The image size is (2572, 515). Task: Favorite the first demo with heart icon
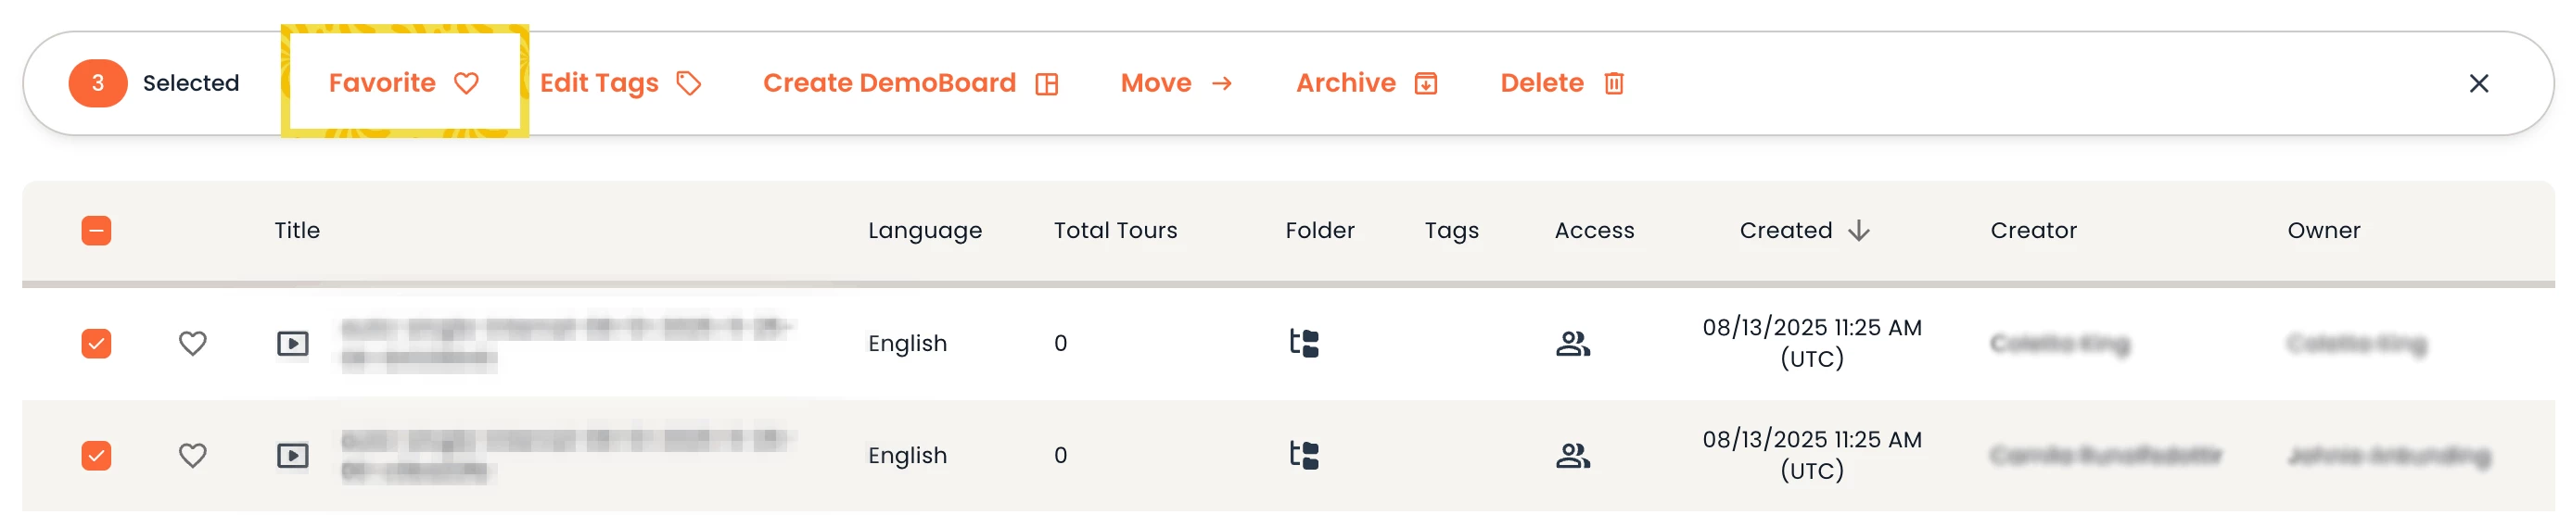point(193,344)
